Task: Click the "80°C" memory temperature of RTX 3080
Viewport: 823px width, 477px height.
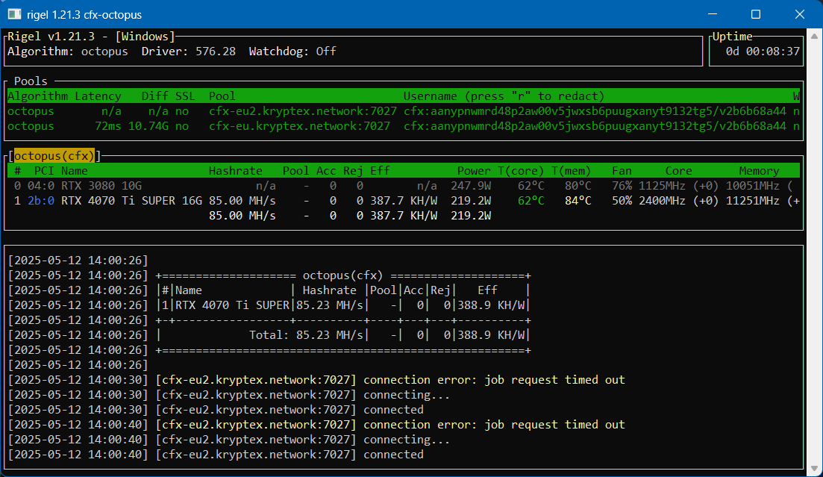Action: [x=578, y=186]
